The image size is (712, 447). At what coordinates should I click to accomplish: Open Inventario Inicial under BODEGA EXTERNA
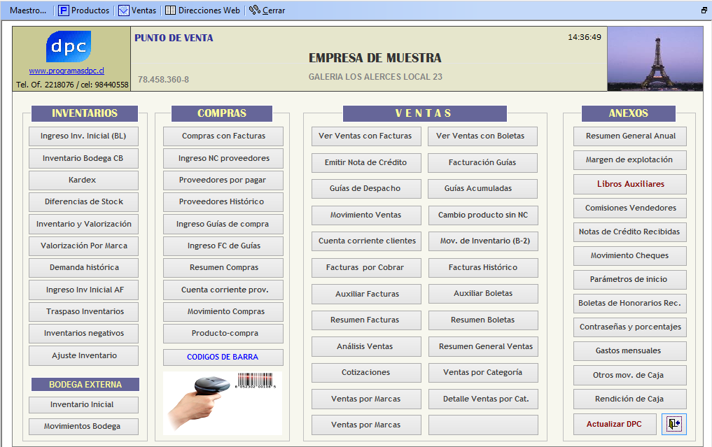[x=83, y=404]
